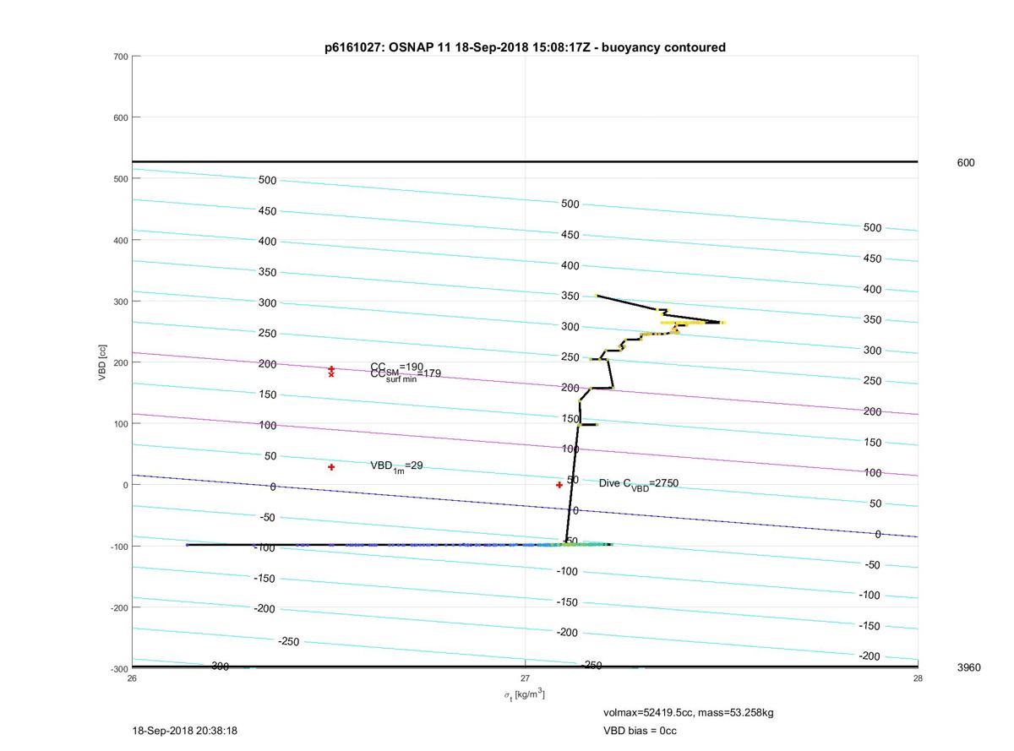Select the timestamp '18-Sep-2018 20:38:18'
The width and height of the screenshot is (1014, 751).
(x=184, y=731)
